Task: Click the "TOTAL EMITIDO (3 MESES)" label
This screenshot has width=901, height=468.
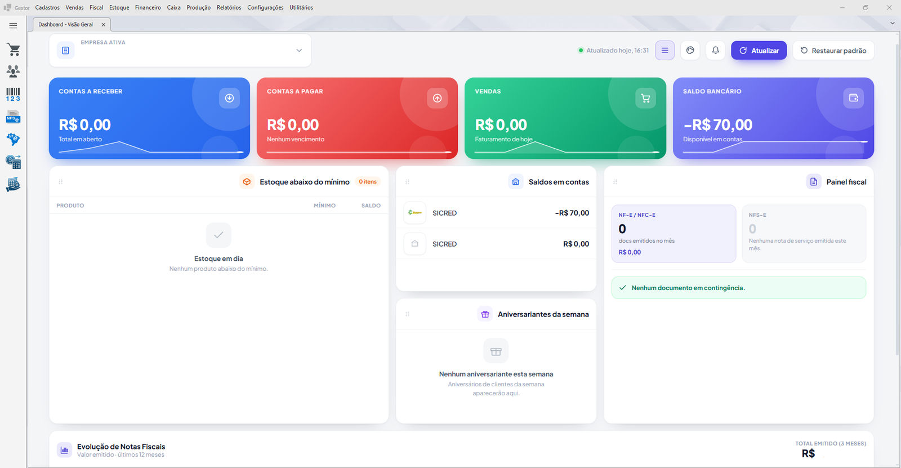Action: [x=831, y=444]
